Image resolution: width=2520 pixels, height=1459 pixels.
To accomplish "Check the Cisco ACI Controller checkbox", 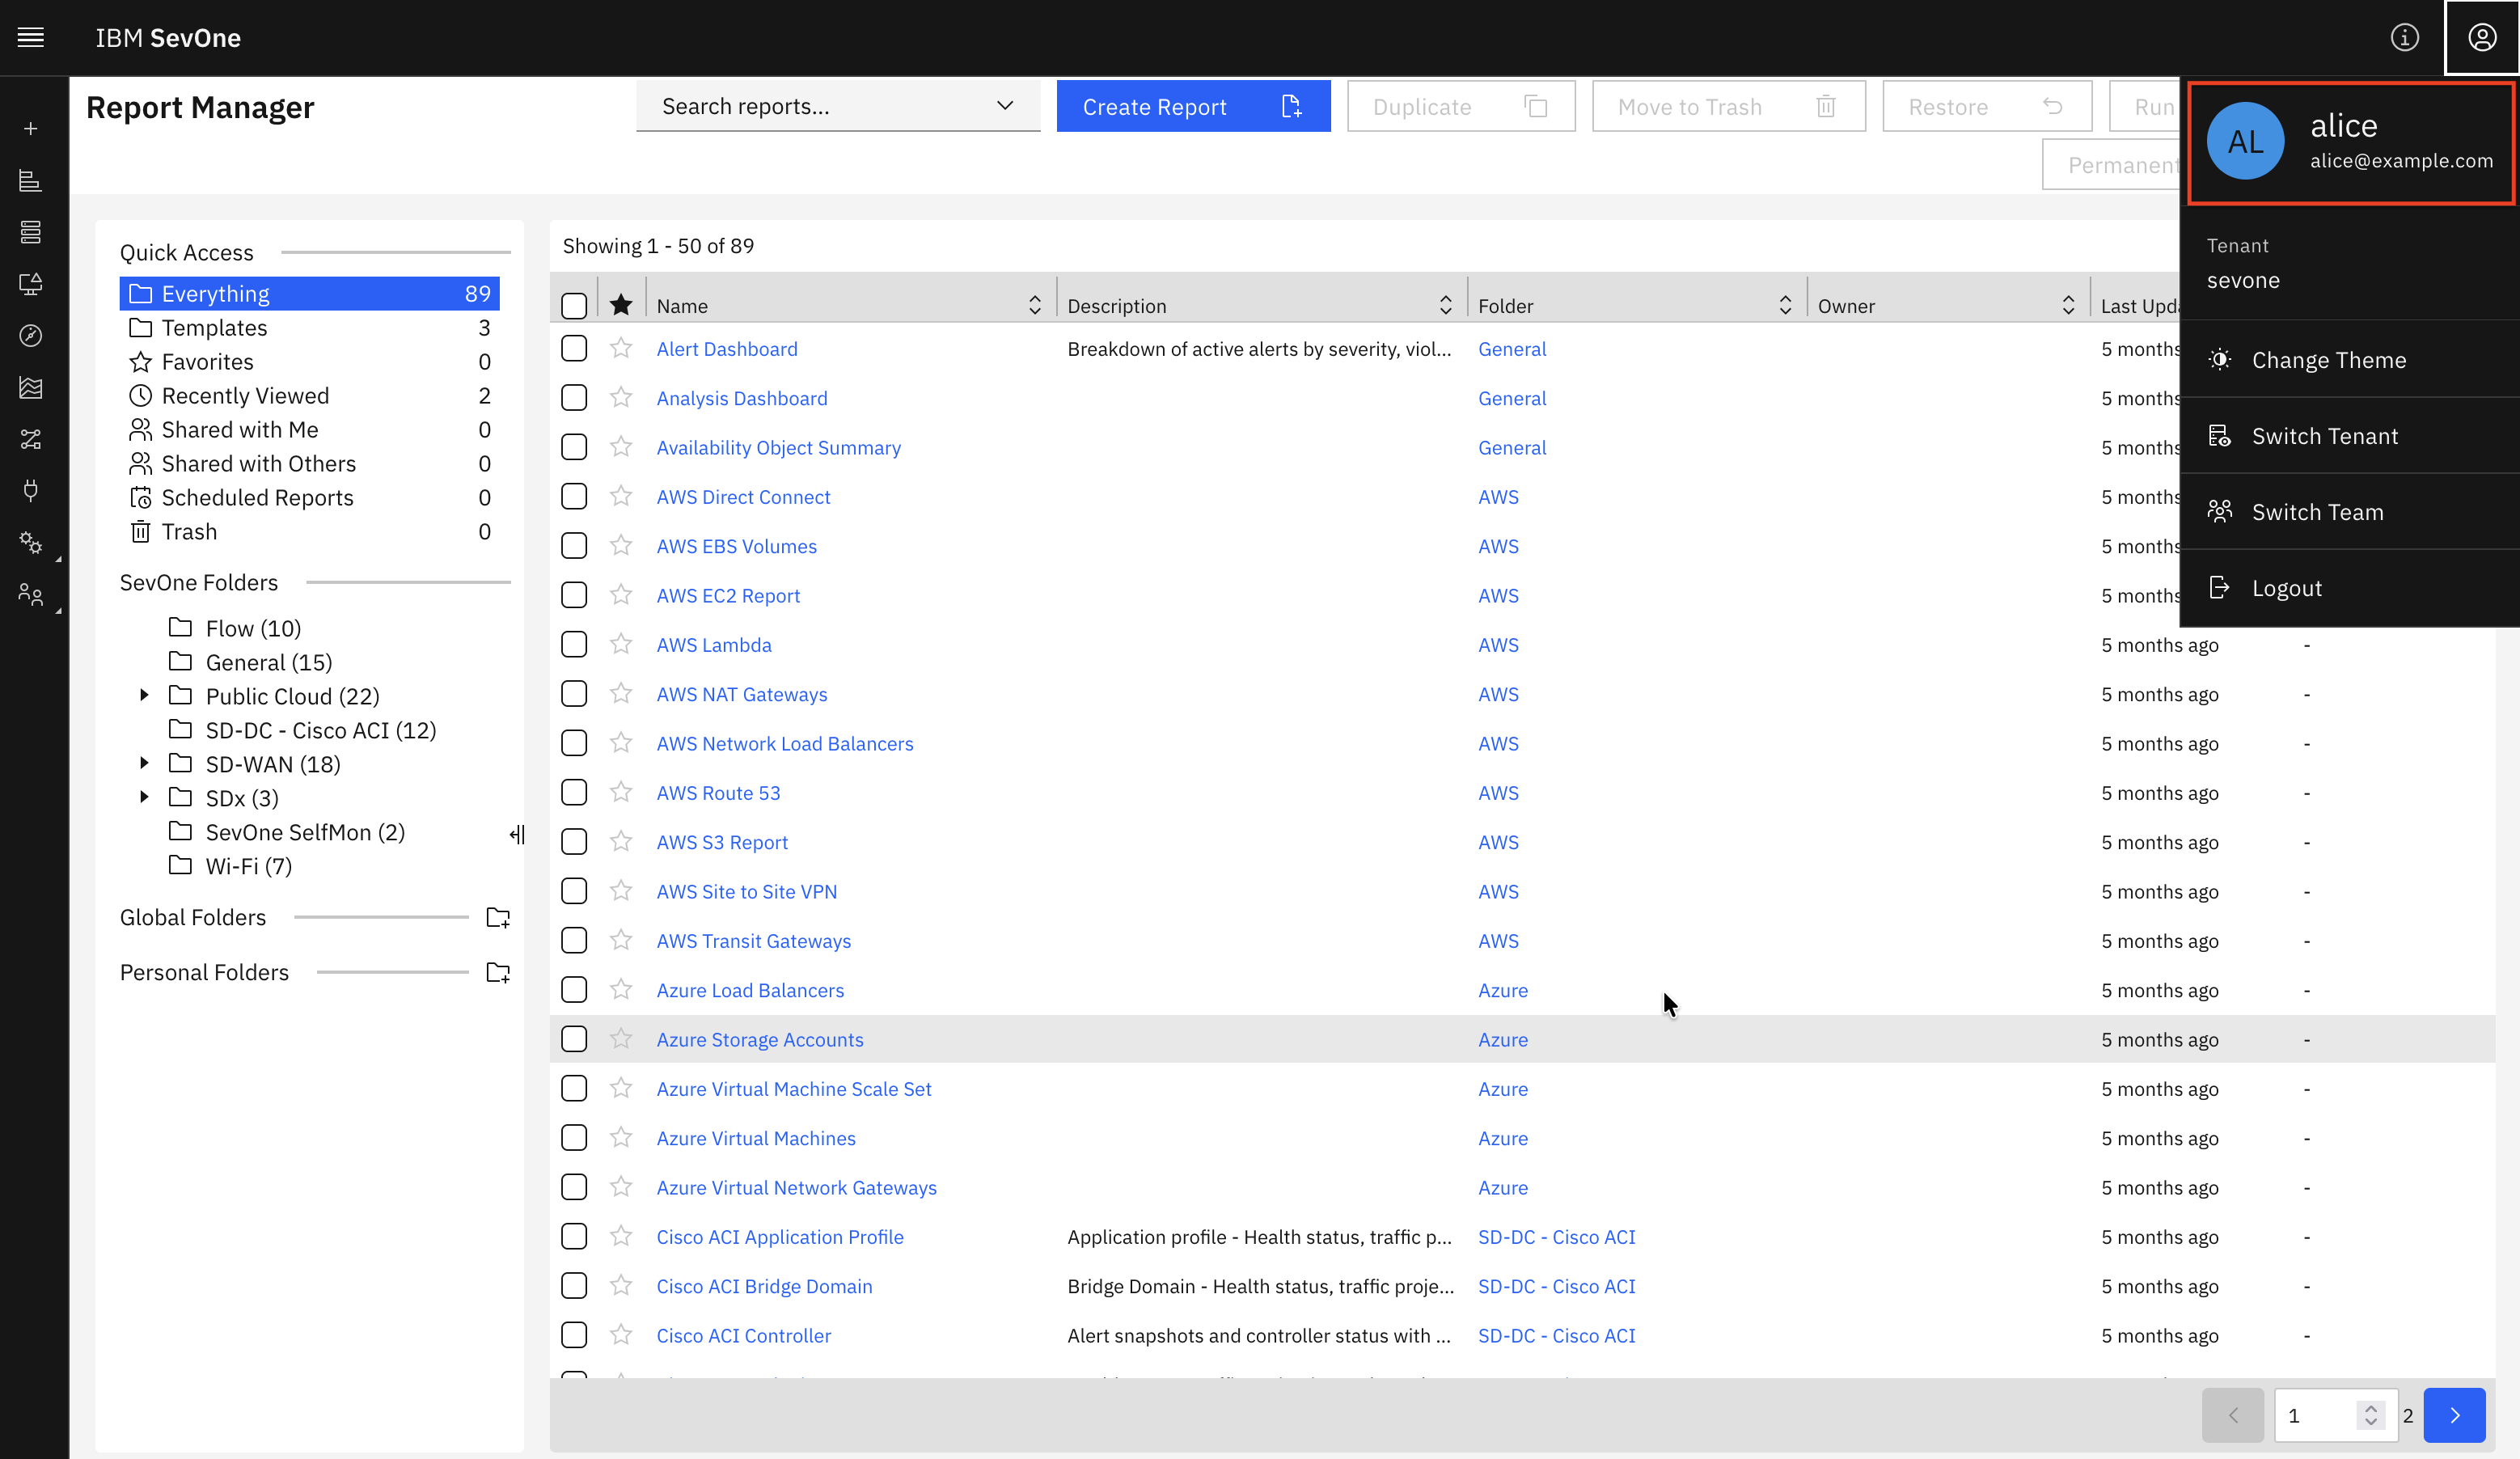I will click(574, 1335).
